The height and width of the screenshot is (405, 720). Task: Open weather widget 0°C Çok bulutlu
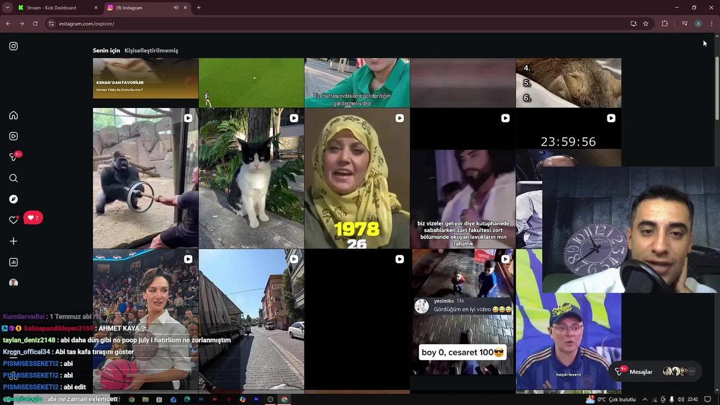(610, 399)
